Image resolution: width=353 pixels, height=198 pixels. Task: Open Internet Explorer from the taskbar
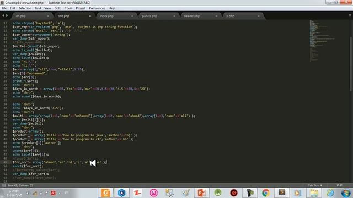pyautogui.click(x=330, y=193)
